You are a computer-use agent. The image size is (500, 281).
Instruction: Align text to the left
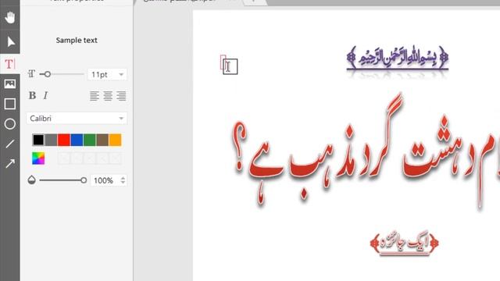[x=95, y=96]
